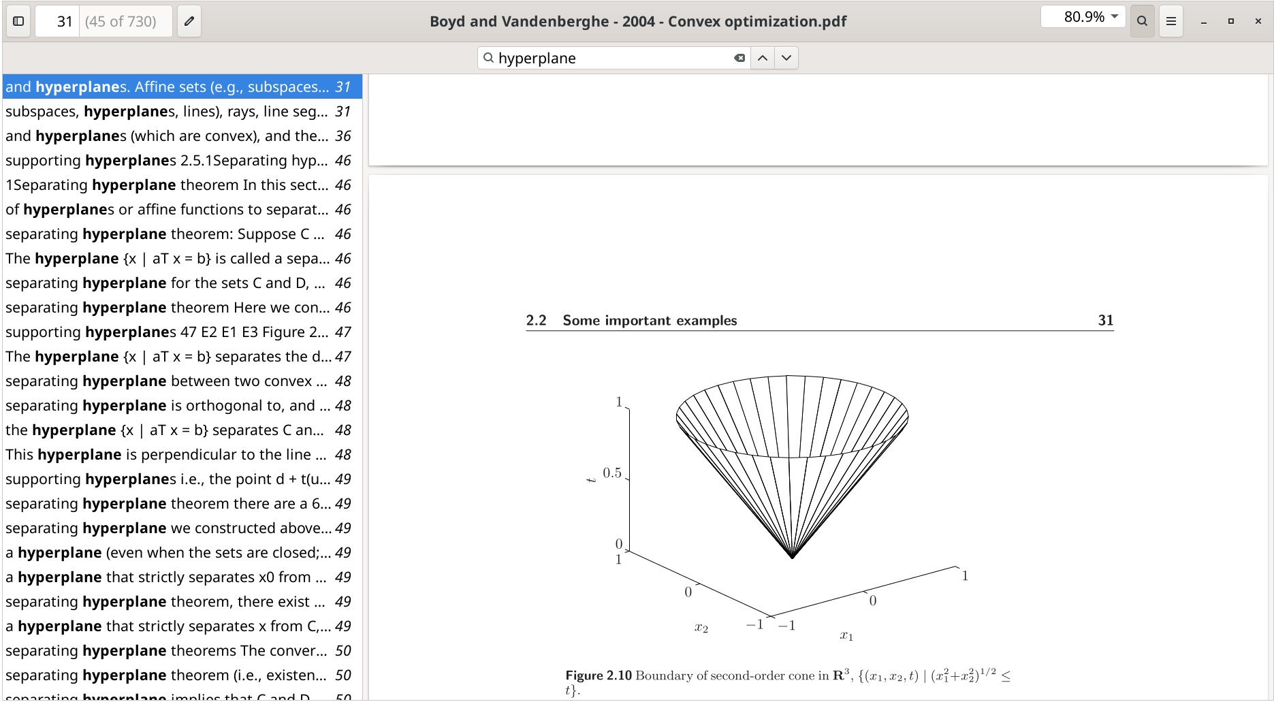Select result 'separating hyperplane theorem, there exist'

182,602
